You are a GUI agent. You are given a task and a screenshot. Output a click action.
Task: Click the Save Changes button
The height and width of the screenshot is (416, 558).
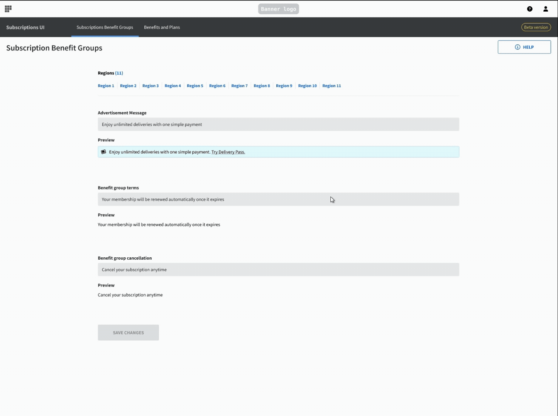[129, 332]
